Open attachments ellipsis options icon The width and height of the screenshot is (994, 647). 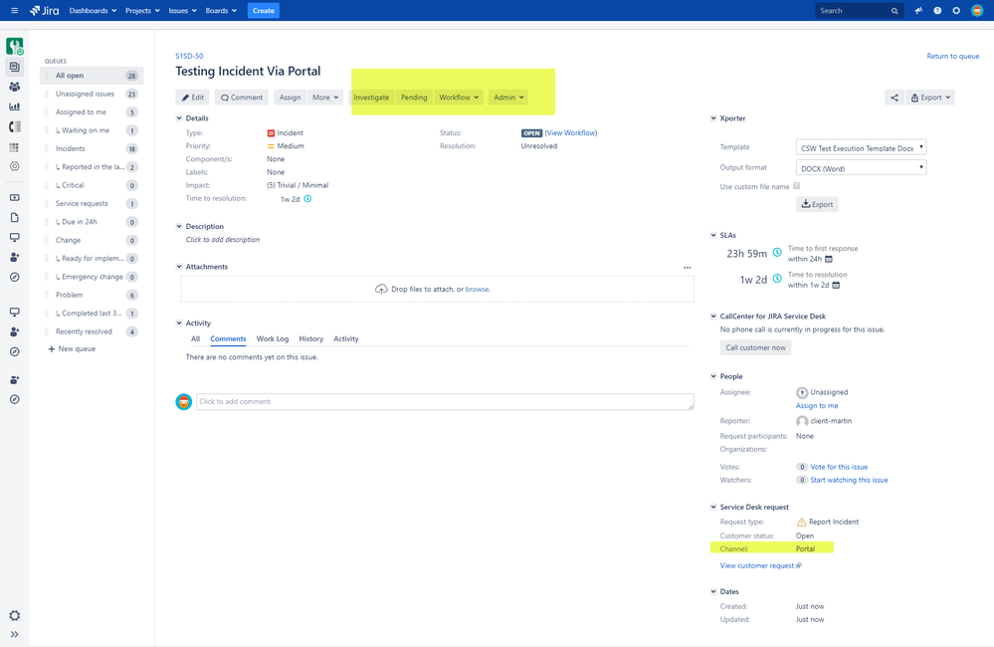[x=688, y=268]
